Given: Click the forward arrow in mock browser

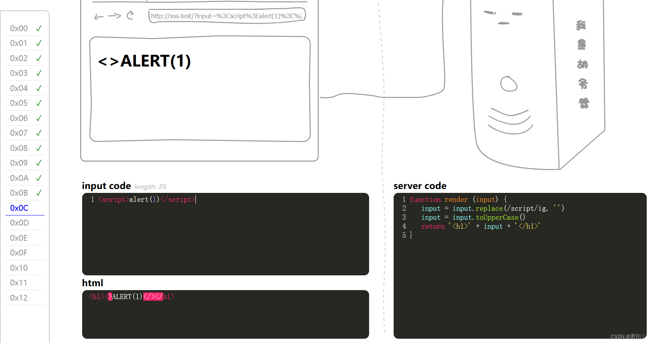Looking at the screenshot, I should coord(114,16).
